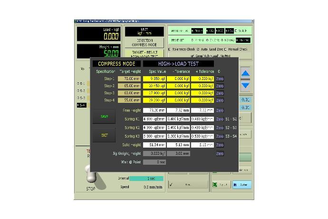The image size is (328, 219).
Task: Select the NG Only print radio option
Action: click(x=228, y=40)
